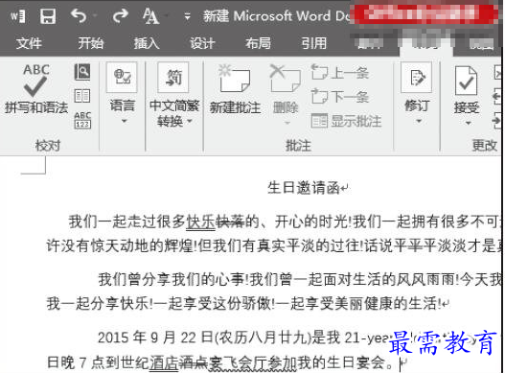The image size is (505, 373).
Task: Click the struck-through word 快落
Action: pos(230,221)
